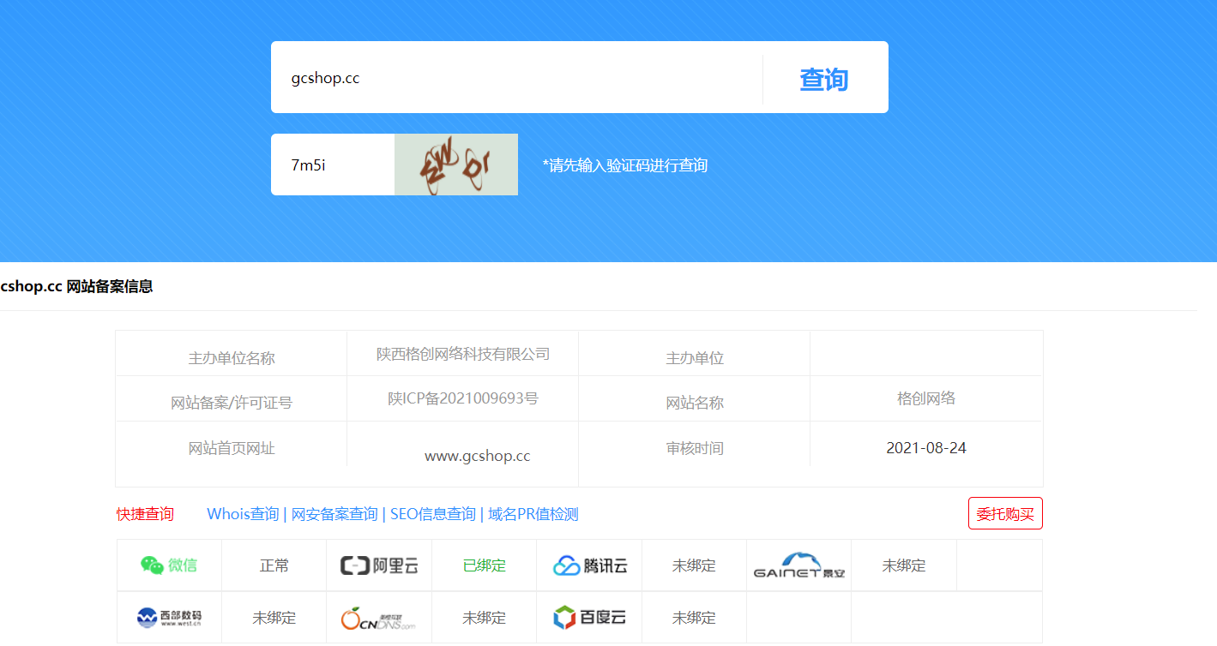The image size is (1217, 646).
Task: Click the red 委托购买 button
Action: [1005, 512]
